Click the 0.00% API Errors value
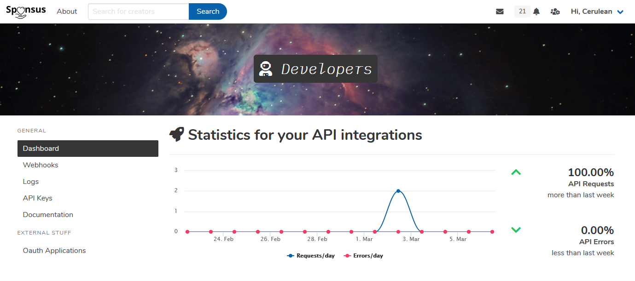 (597, 230)
